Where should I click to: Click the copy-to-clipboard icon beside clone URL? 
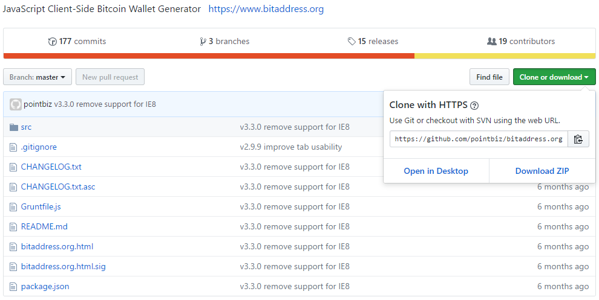tap(578, 139)
